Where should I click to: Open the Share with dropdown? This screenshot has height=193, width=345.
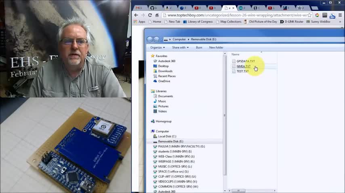(180, 47)
